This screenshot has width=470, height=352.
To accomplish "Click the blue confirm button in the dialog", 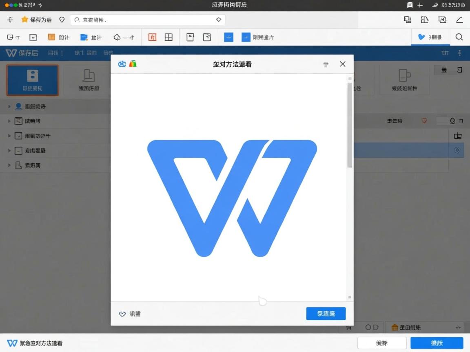I will coord(326,314).
